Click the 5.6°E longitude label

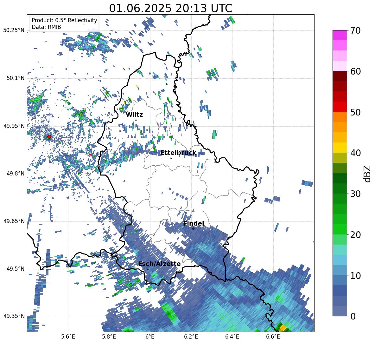tap(68, 337)
